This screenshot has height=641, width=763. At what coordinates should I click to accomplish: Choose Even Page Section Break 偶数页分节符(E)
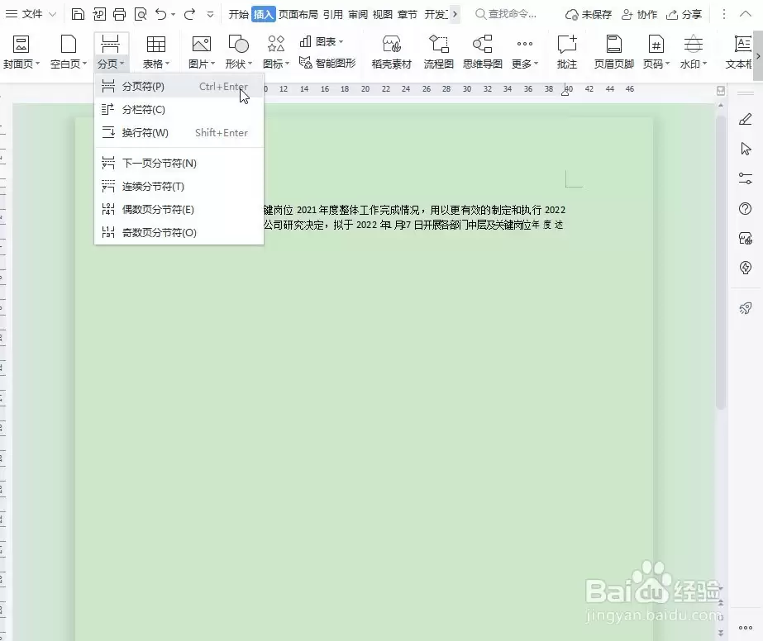[179, 209]
